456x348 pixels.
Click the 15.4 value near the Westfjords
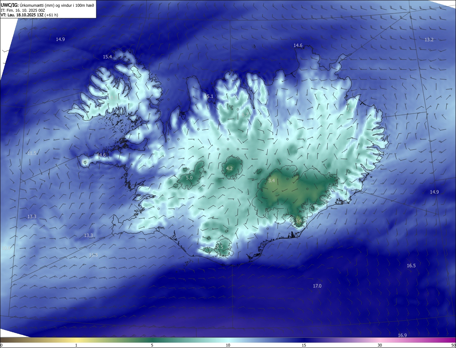coord(107,57)
